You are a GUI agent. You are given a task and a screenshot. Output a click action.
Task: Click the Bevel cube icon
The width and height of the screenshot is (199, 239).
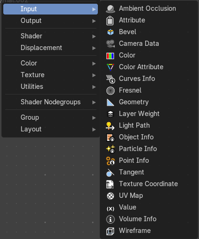click(111, 32)
